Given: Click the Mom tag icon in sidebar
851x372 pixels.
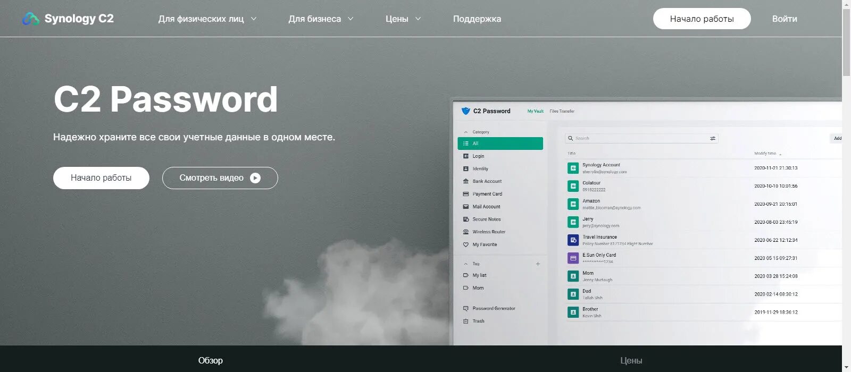Looking at the screenshot, I should [x=466, y=288].
